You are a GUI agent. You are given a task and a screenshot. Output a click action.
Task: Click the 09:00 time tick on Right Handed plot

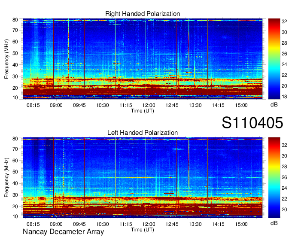pyautogui.click(x=56, y=105)
